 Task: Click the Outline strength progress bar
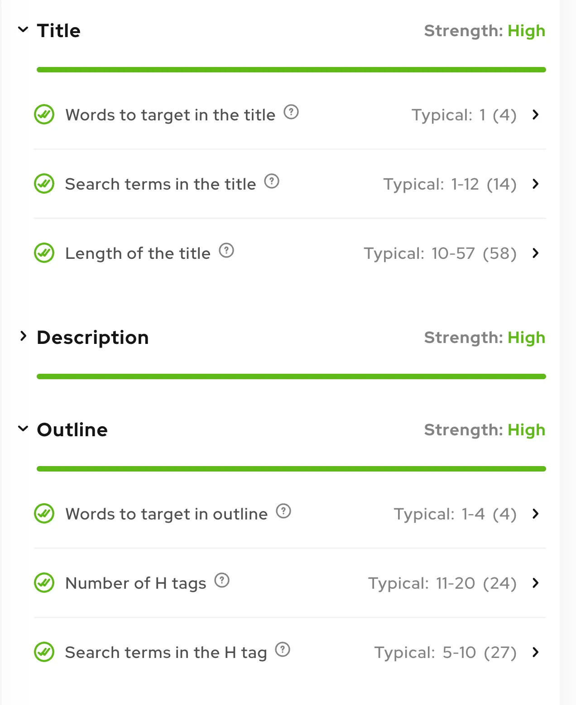click(291, 469)
